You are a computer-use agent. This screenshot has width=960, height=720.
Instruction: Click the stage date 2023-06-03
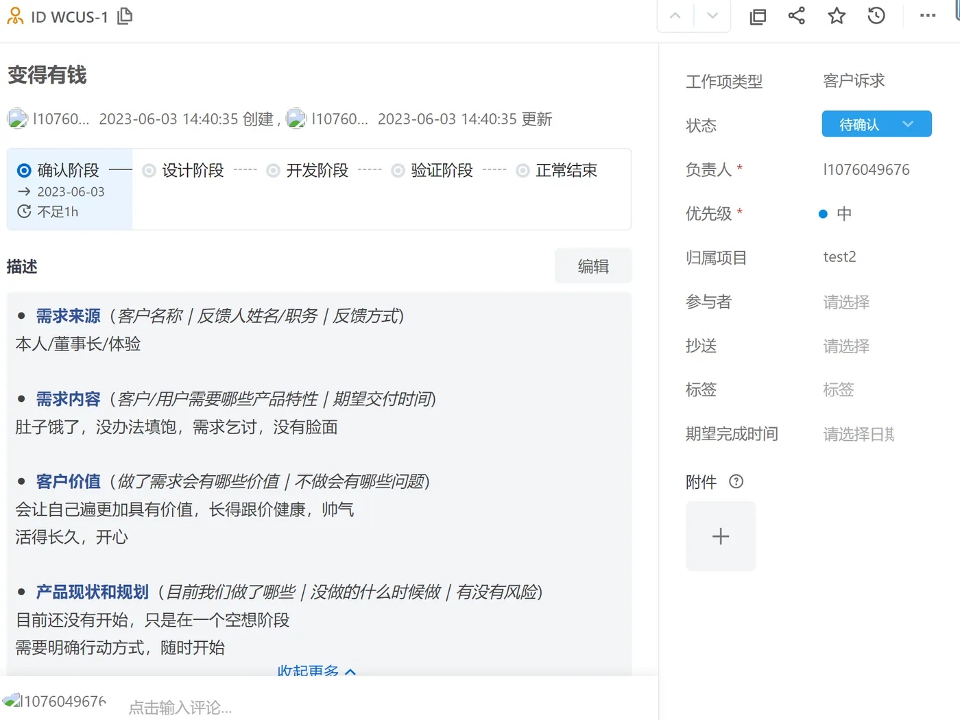71,192
